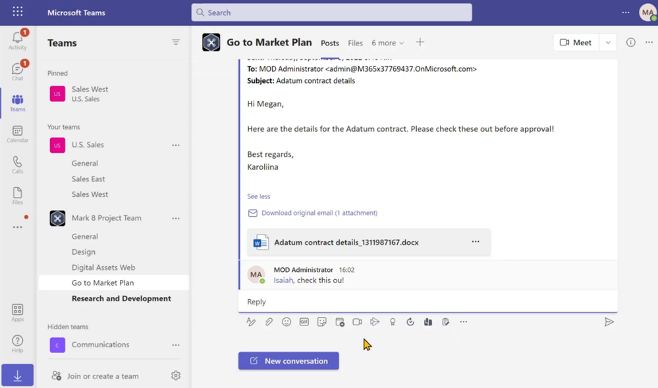
Task: Open Files in the sidebar
Action: click(17, 196)
